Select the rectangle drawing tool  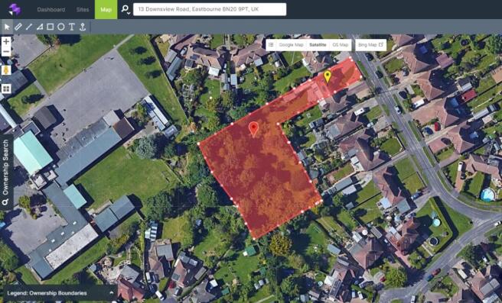coord(51,27)
